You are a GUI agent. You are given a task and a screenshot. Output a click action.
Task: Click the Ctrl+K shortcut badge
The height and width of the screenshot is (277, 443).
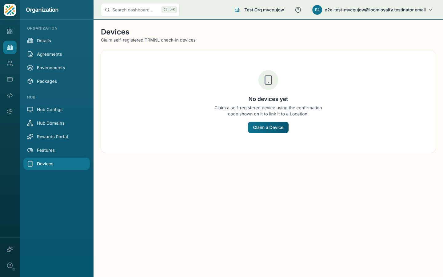coord(169,10)
